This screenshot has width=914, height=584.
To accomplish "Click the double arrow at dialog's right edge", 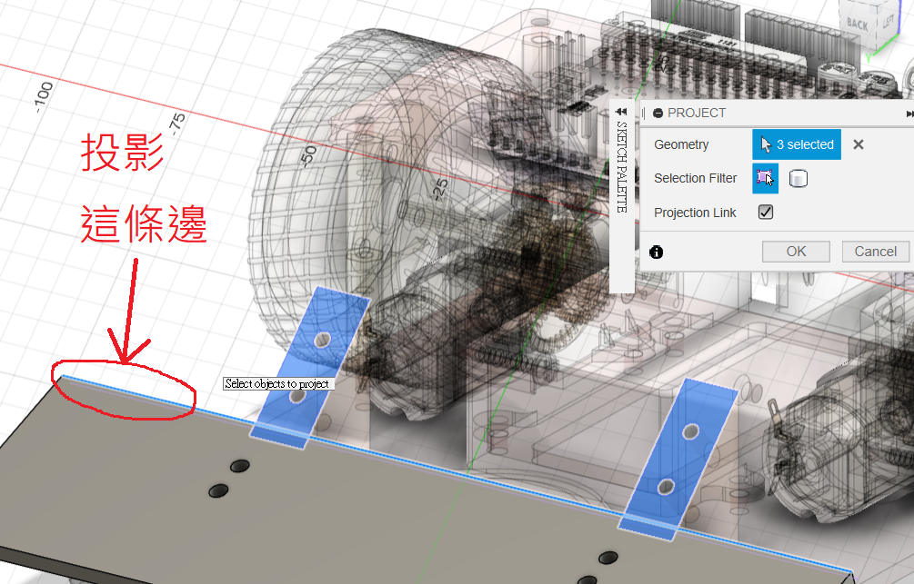I will point(909,114).
